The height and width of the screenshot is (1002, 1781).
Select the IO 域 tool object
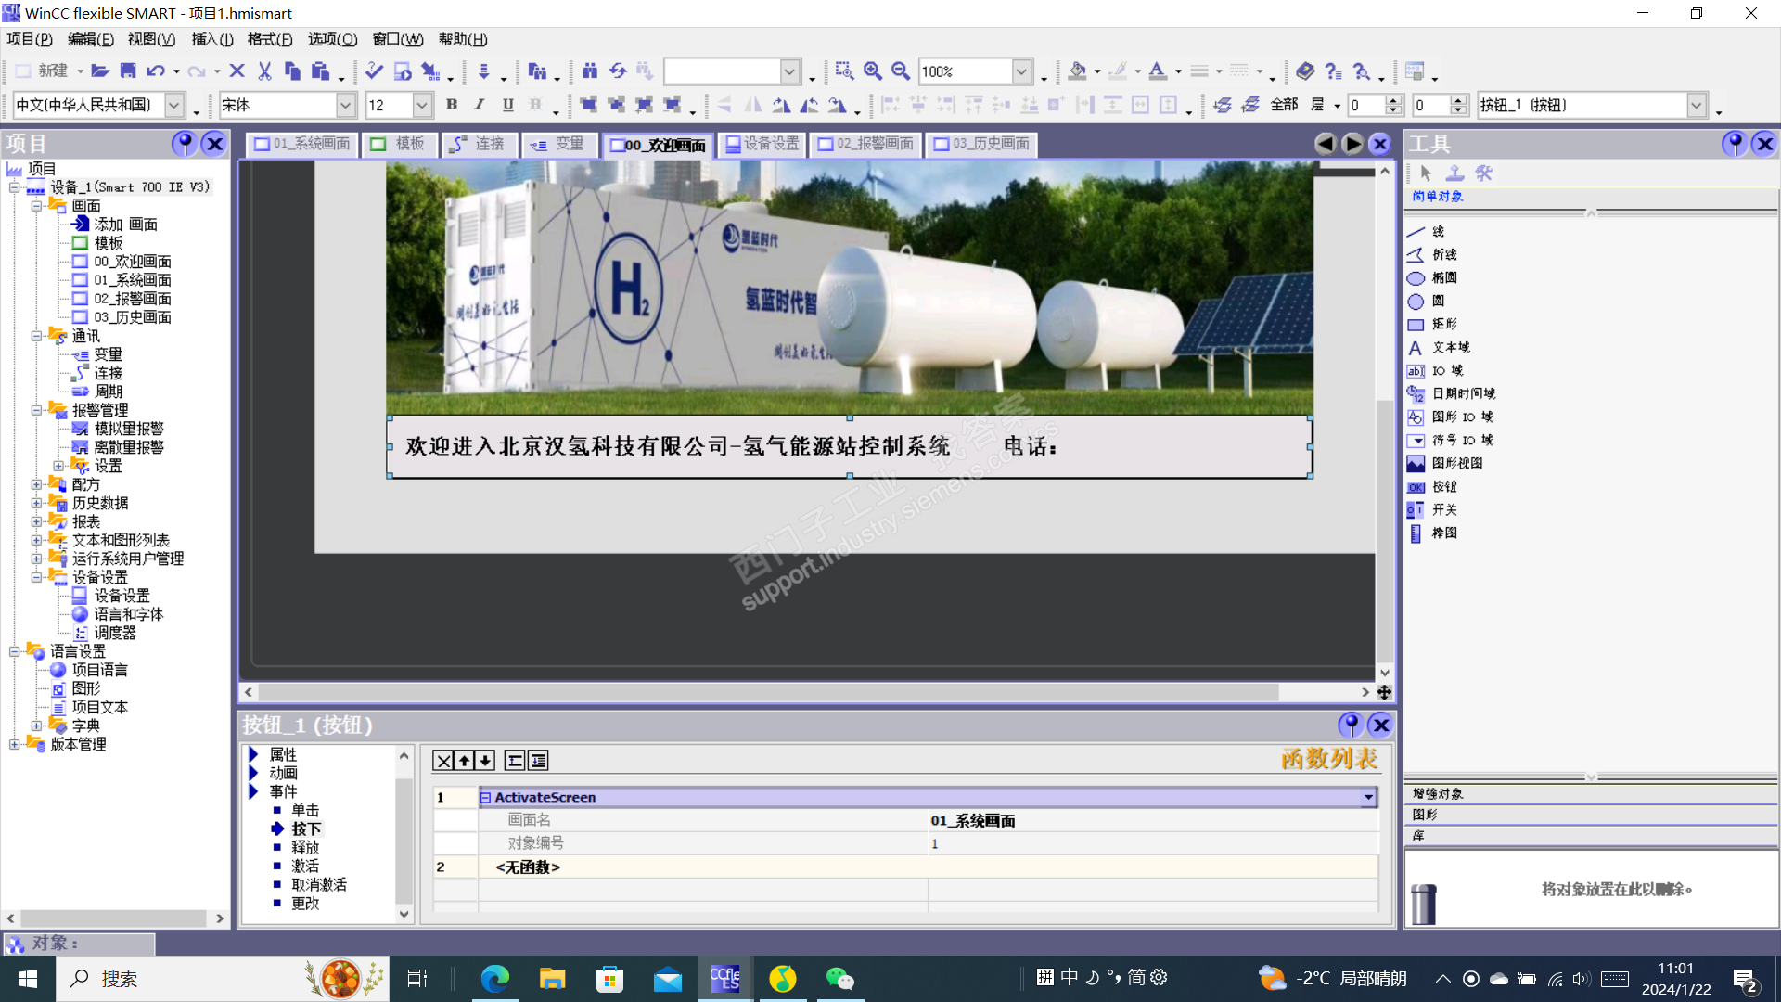[1447, 370]
